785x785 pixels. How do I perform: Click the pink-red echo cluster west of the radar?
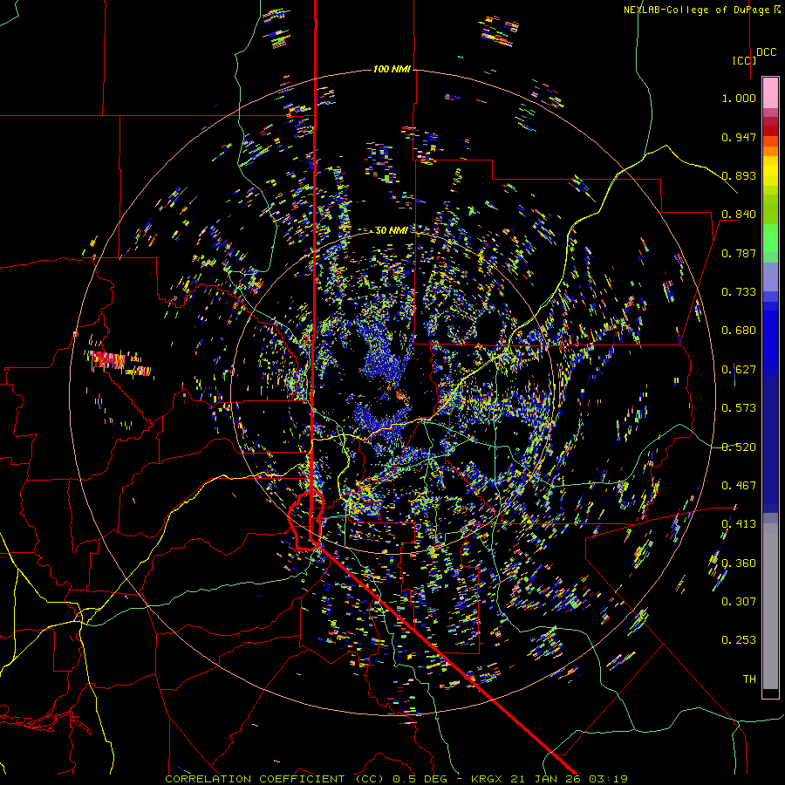tap(118, 363)
